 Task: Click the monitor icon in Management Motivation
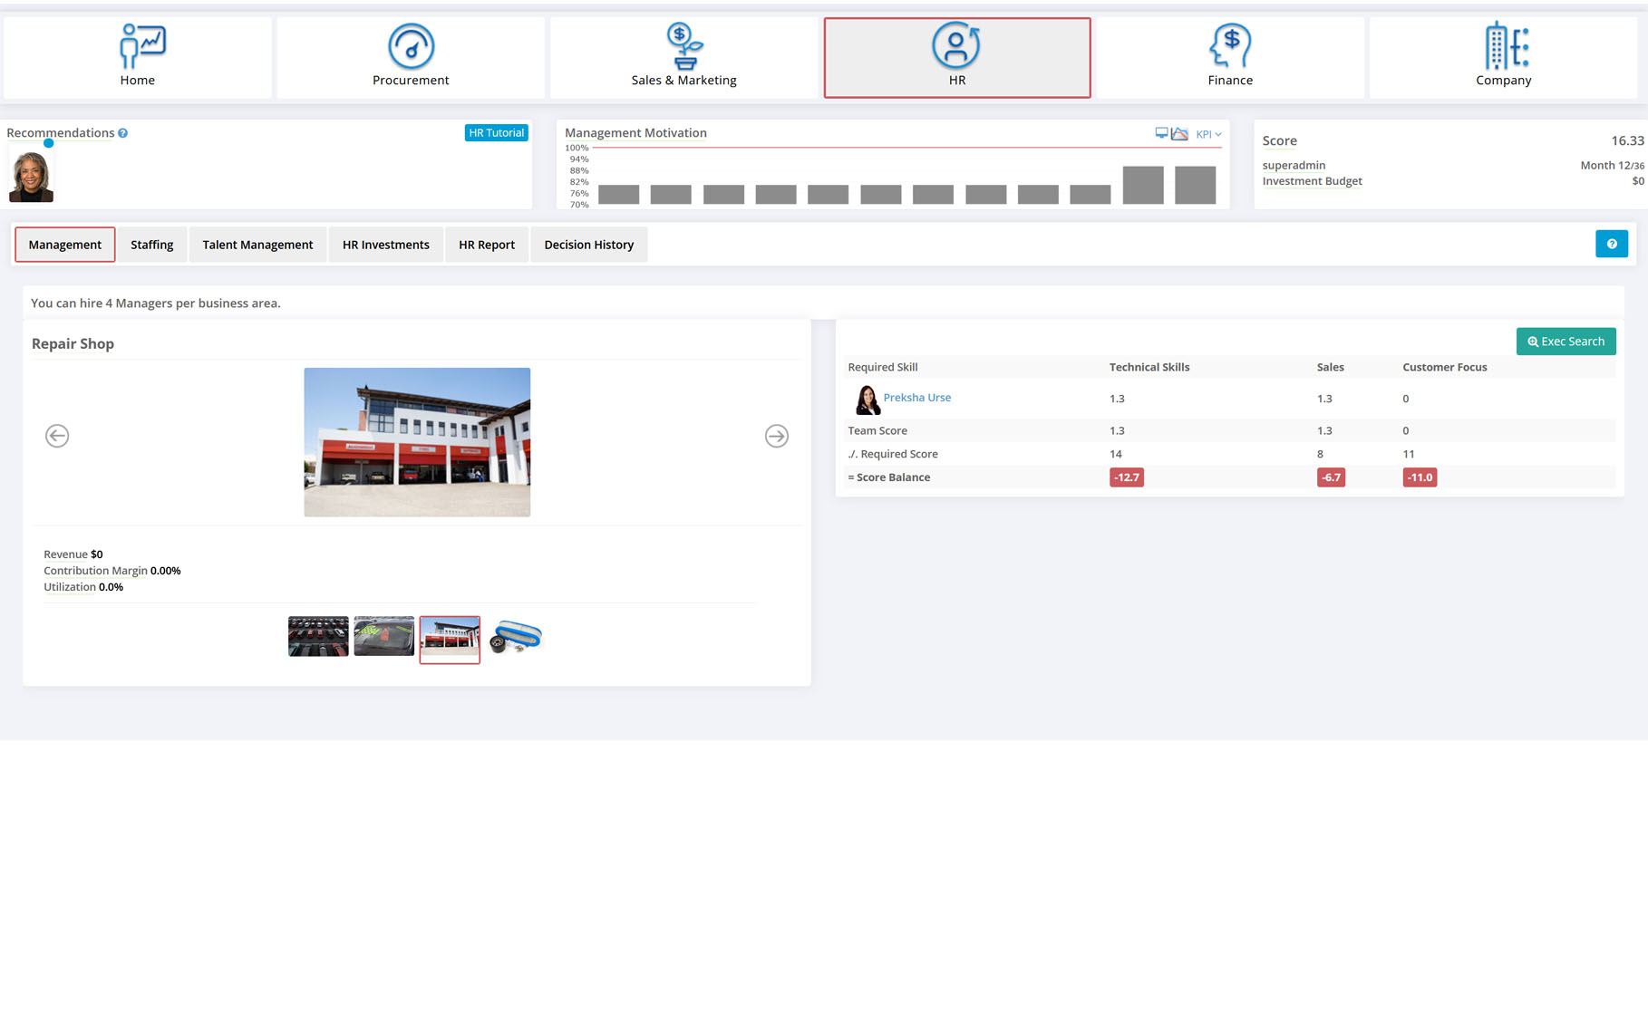point(1161,133)
